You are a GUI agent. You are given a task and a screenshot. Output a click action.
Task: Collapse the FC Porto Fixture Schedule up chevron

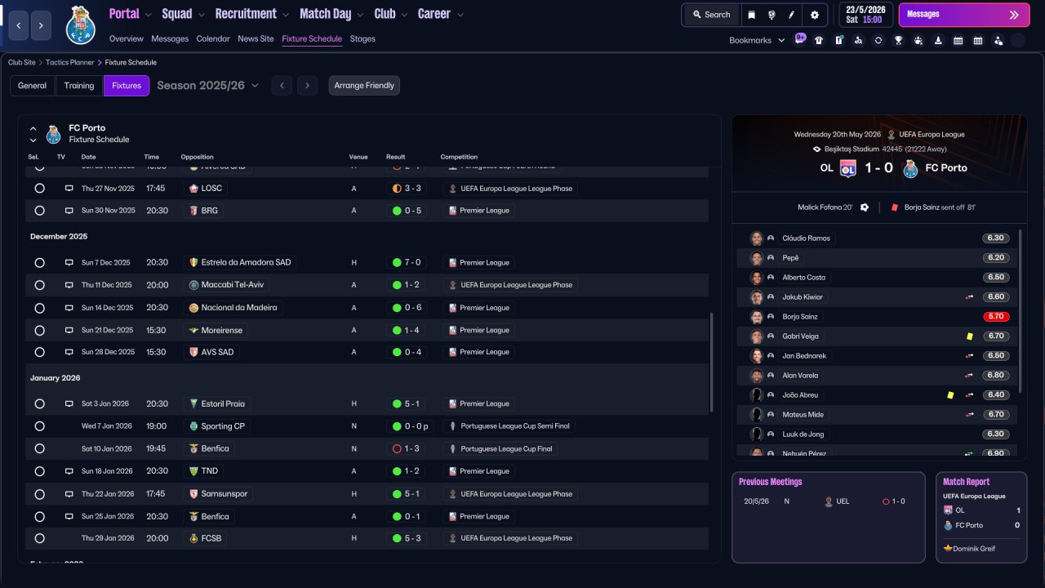[x=33, y=128]
